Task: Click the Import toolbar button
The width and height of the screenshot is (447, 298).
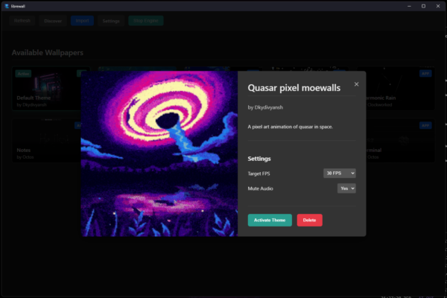Action: 82,21
